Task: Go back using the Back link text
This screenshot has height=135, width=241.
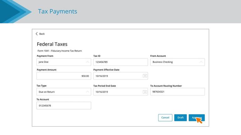Action: 42,34
